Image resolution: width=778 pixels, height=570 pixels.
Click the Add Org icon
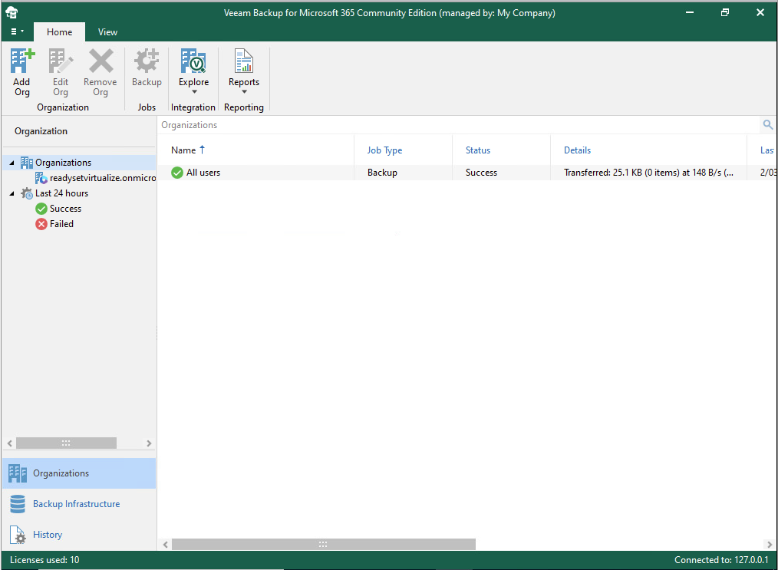pyautogui.click(x=22, y=61)
